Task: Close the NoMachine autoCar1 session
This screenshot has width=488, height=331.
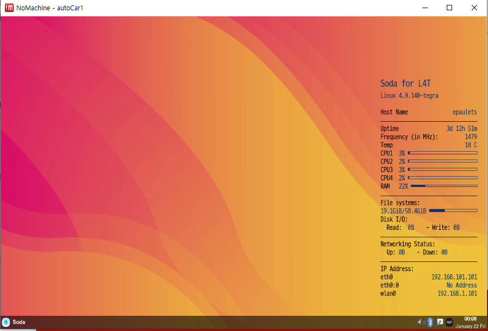Action: tap(474, 8)
